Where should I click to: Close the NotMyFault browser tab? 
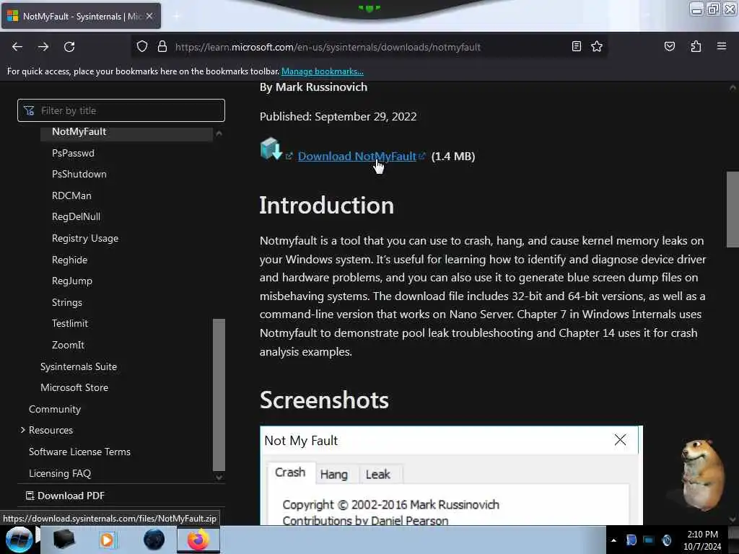pyautogui.click(x=149, y=16)
